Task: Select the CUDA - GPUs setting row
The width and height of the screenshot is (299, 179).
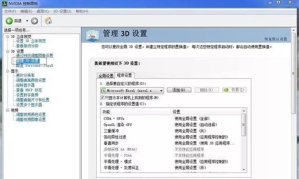Action: [171, 118]
